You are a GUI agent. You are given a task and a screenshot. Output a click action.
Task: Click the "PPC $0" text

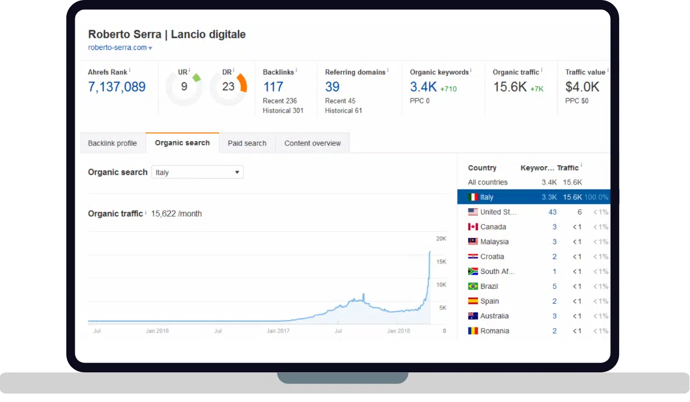tap(576, 101)
